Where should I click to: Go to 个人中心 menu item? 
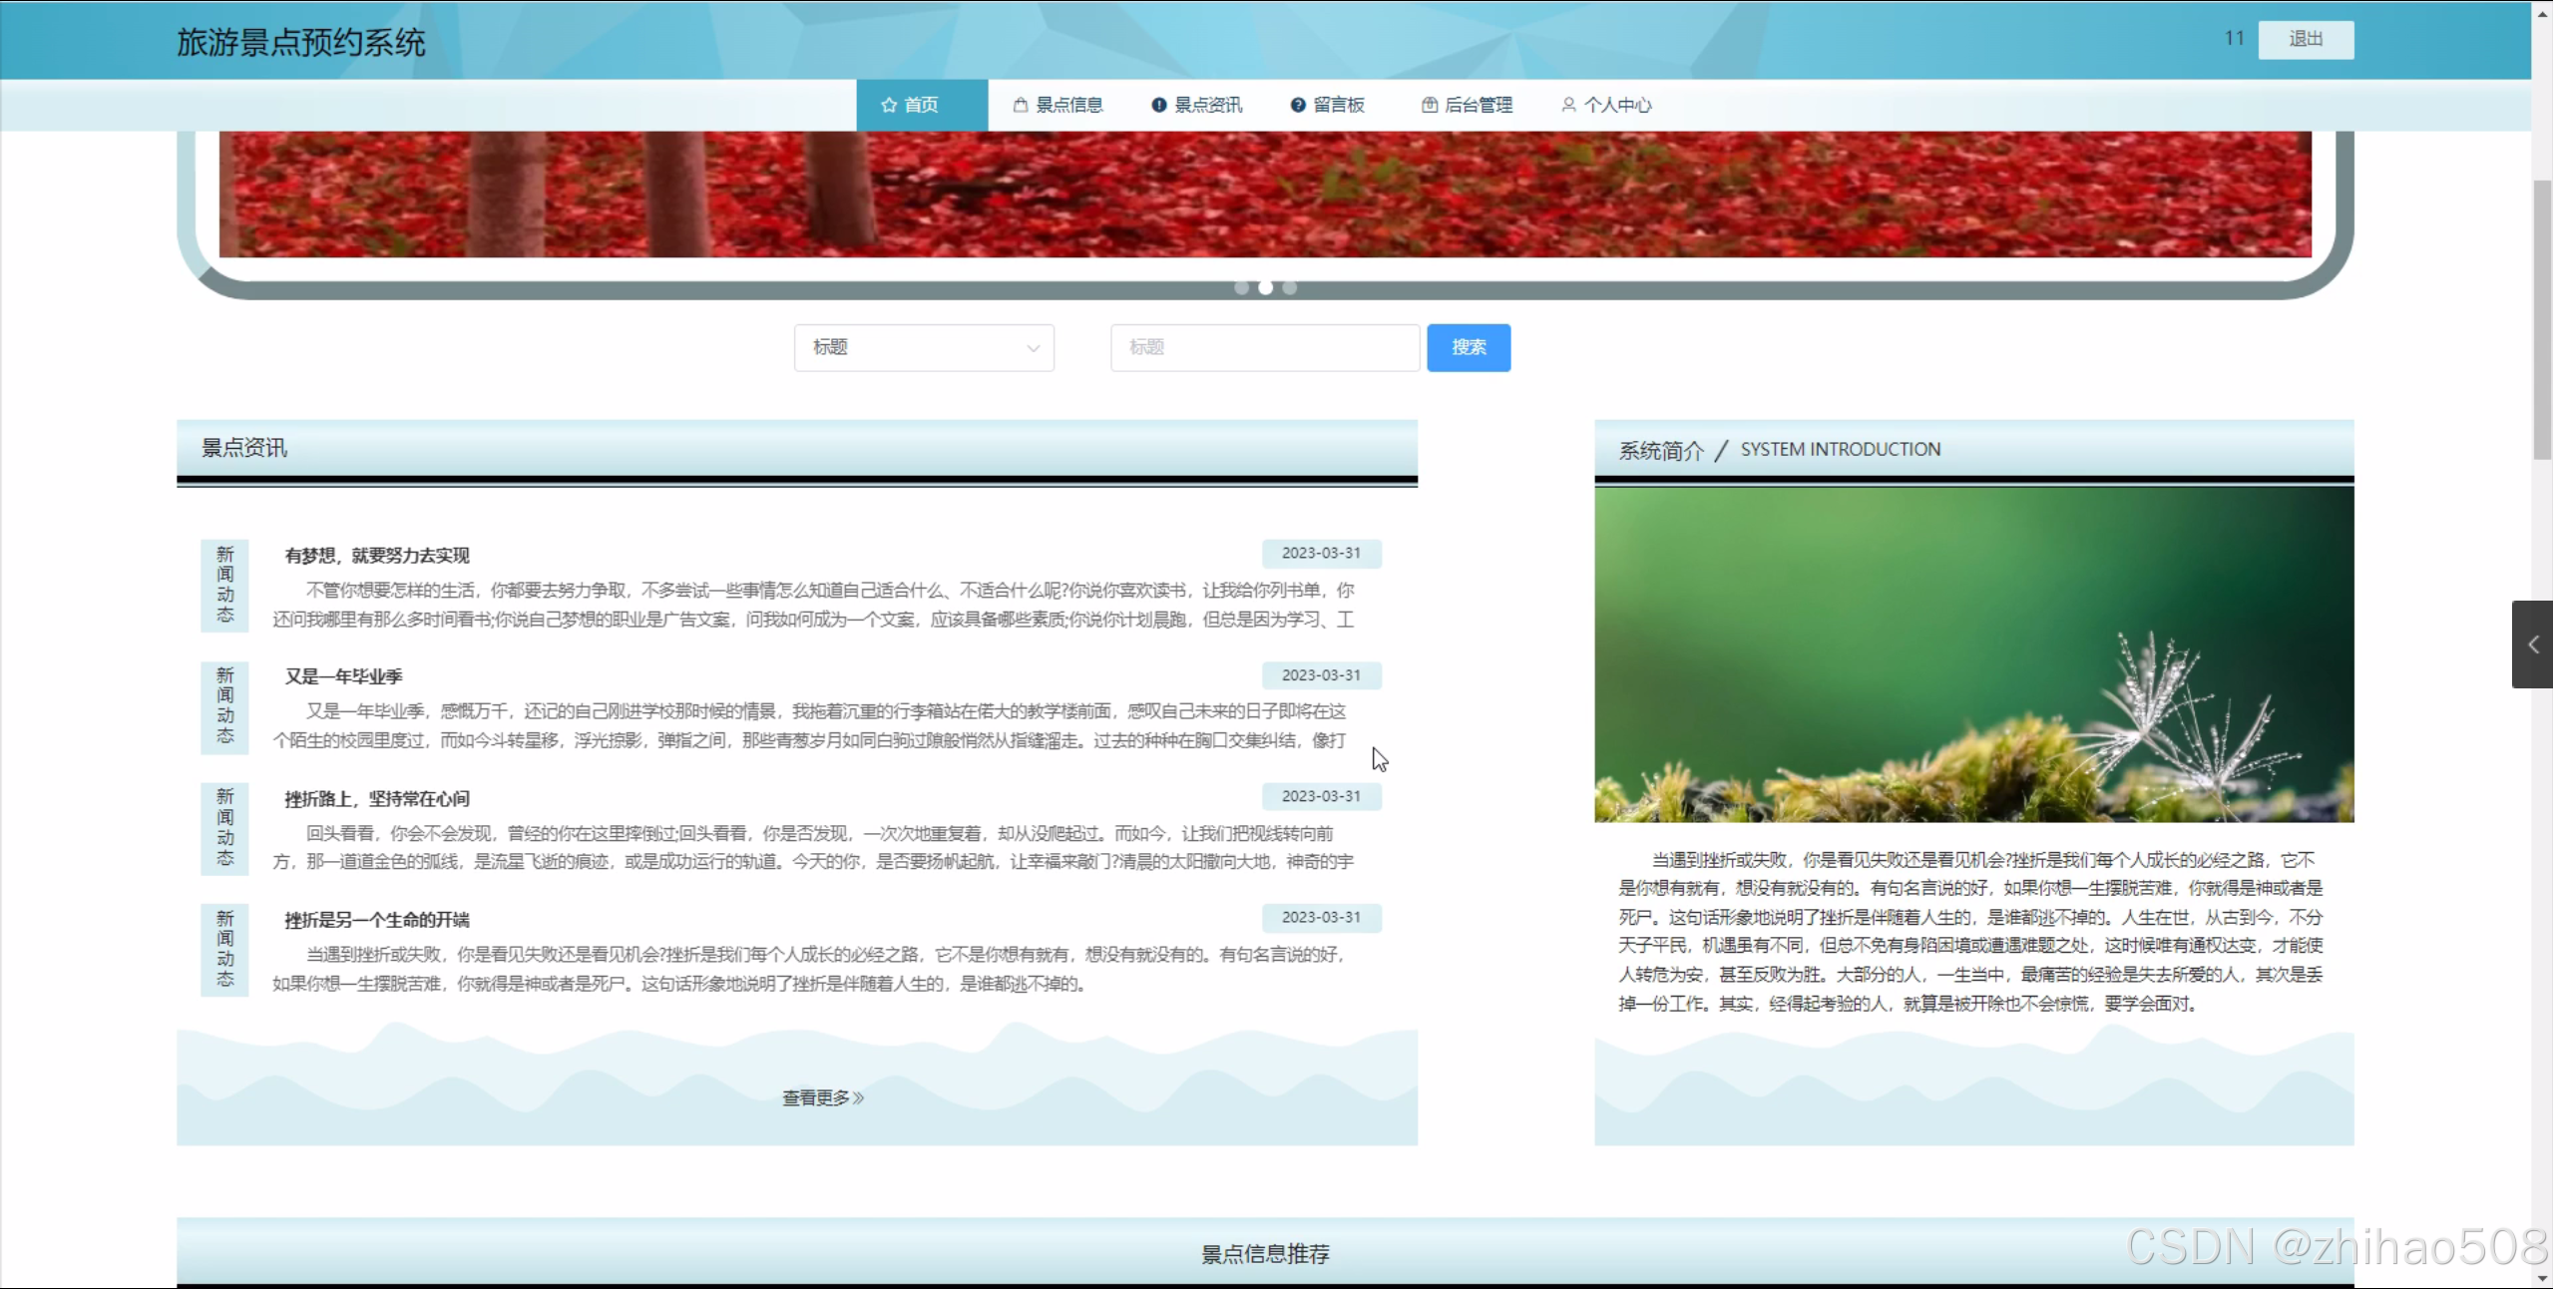click(x=1616, y=105)
